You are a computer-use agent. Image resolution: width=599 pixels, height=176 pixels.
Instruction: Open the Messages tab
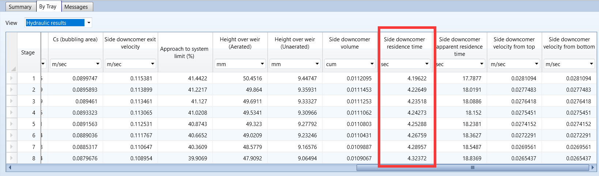76,7
